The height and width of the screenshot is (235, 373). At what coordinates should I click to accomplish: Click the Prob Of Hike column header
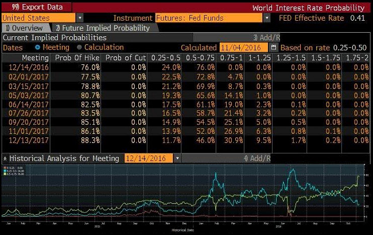(x=77, y=57)
